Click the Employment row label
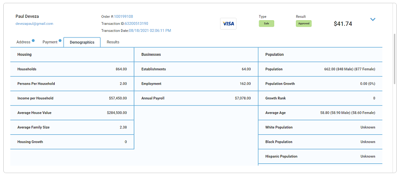Screen dimensions: 400x176 [x=151, y=84]
